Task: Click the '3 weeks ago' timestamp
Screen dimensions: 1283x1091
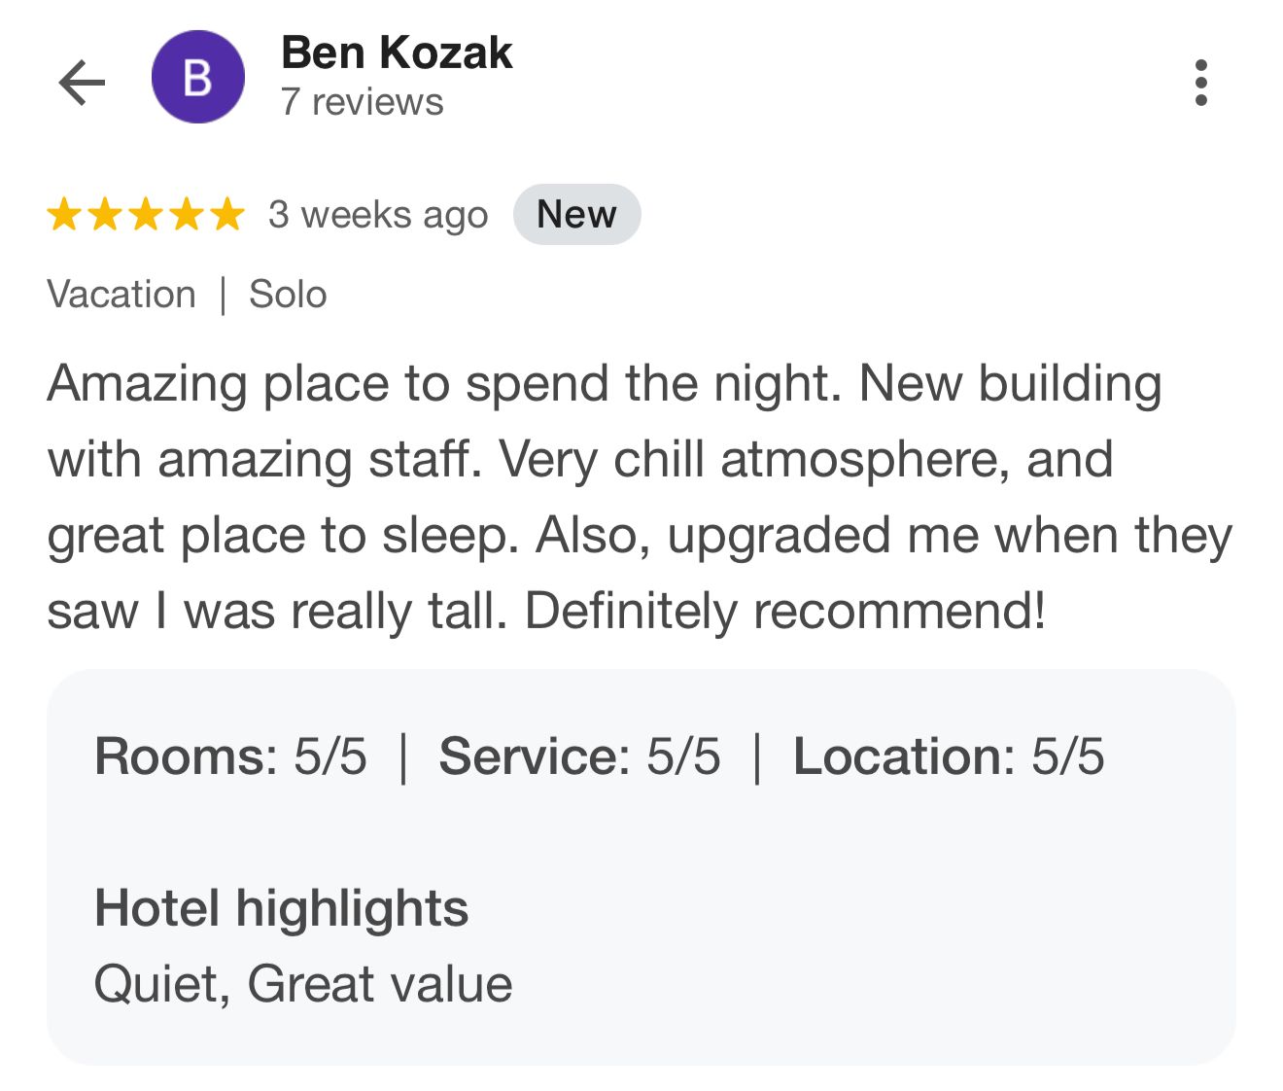Action: [378, 215]
